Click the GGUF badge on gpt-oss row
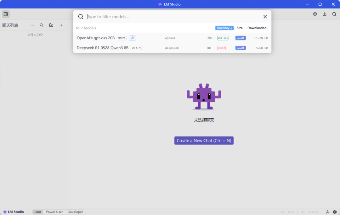340x215 pixels. click(x=241, y=38)
